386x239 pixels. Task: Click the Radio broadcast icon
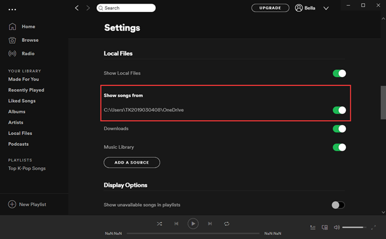(13, 53)
